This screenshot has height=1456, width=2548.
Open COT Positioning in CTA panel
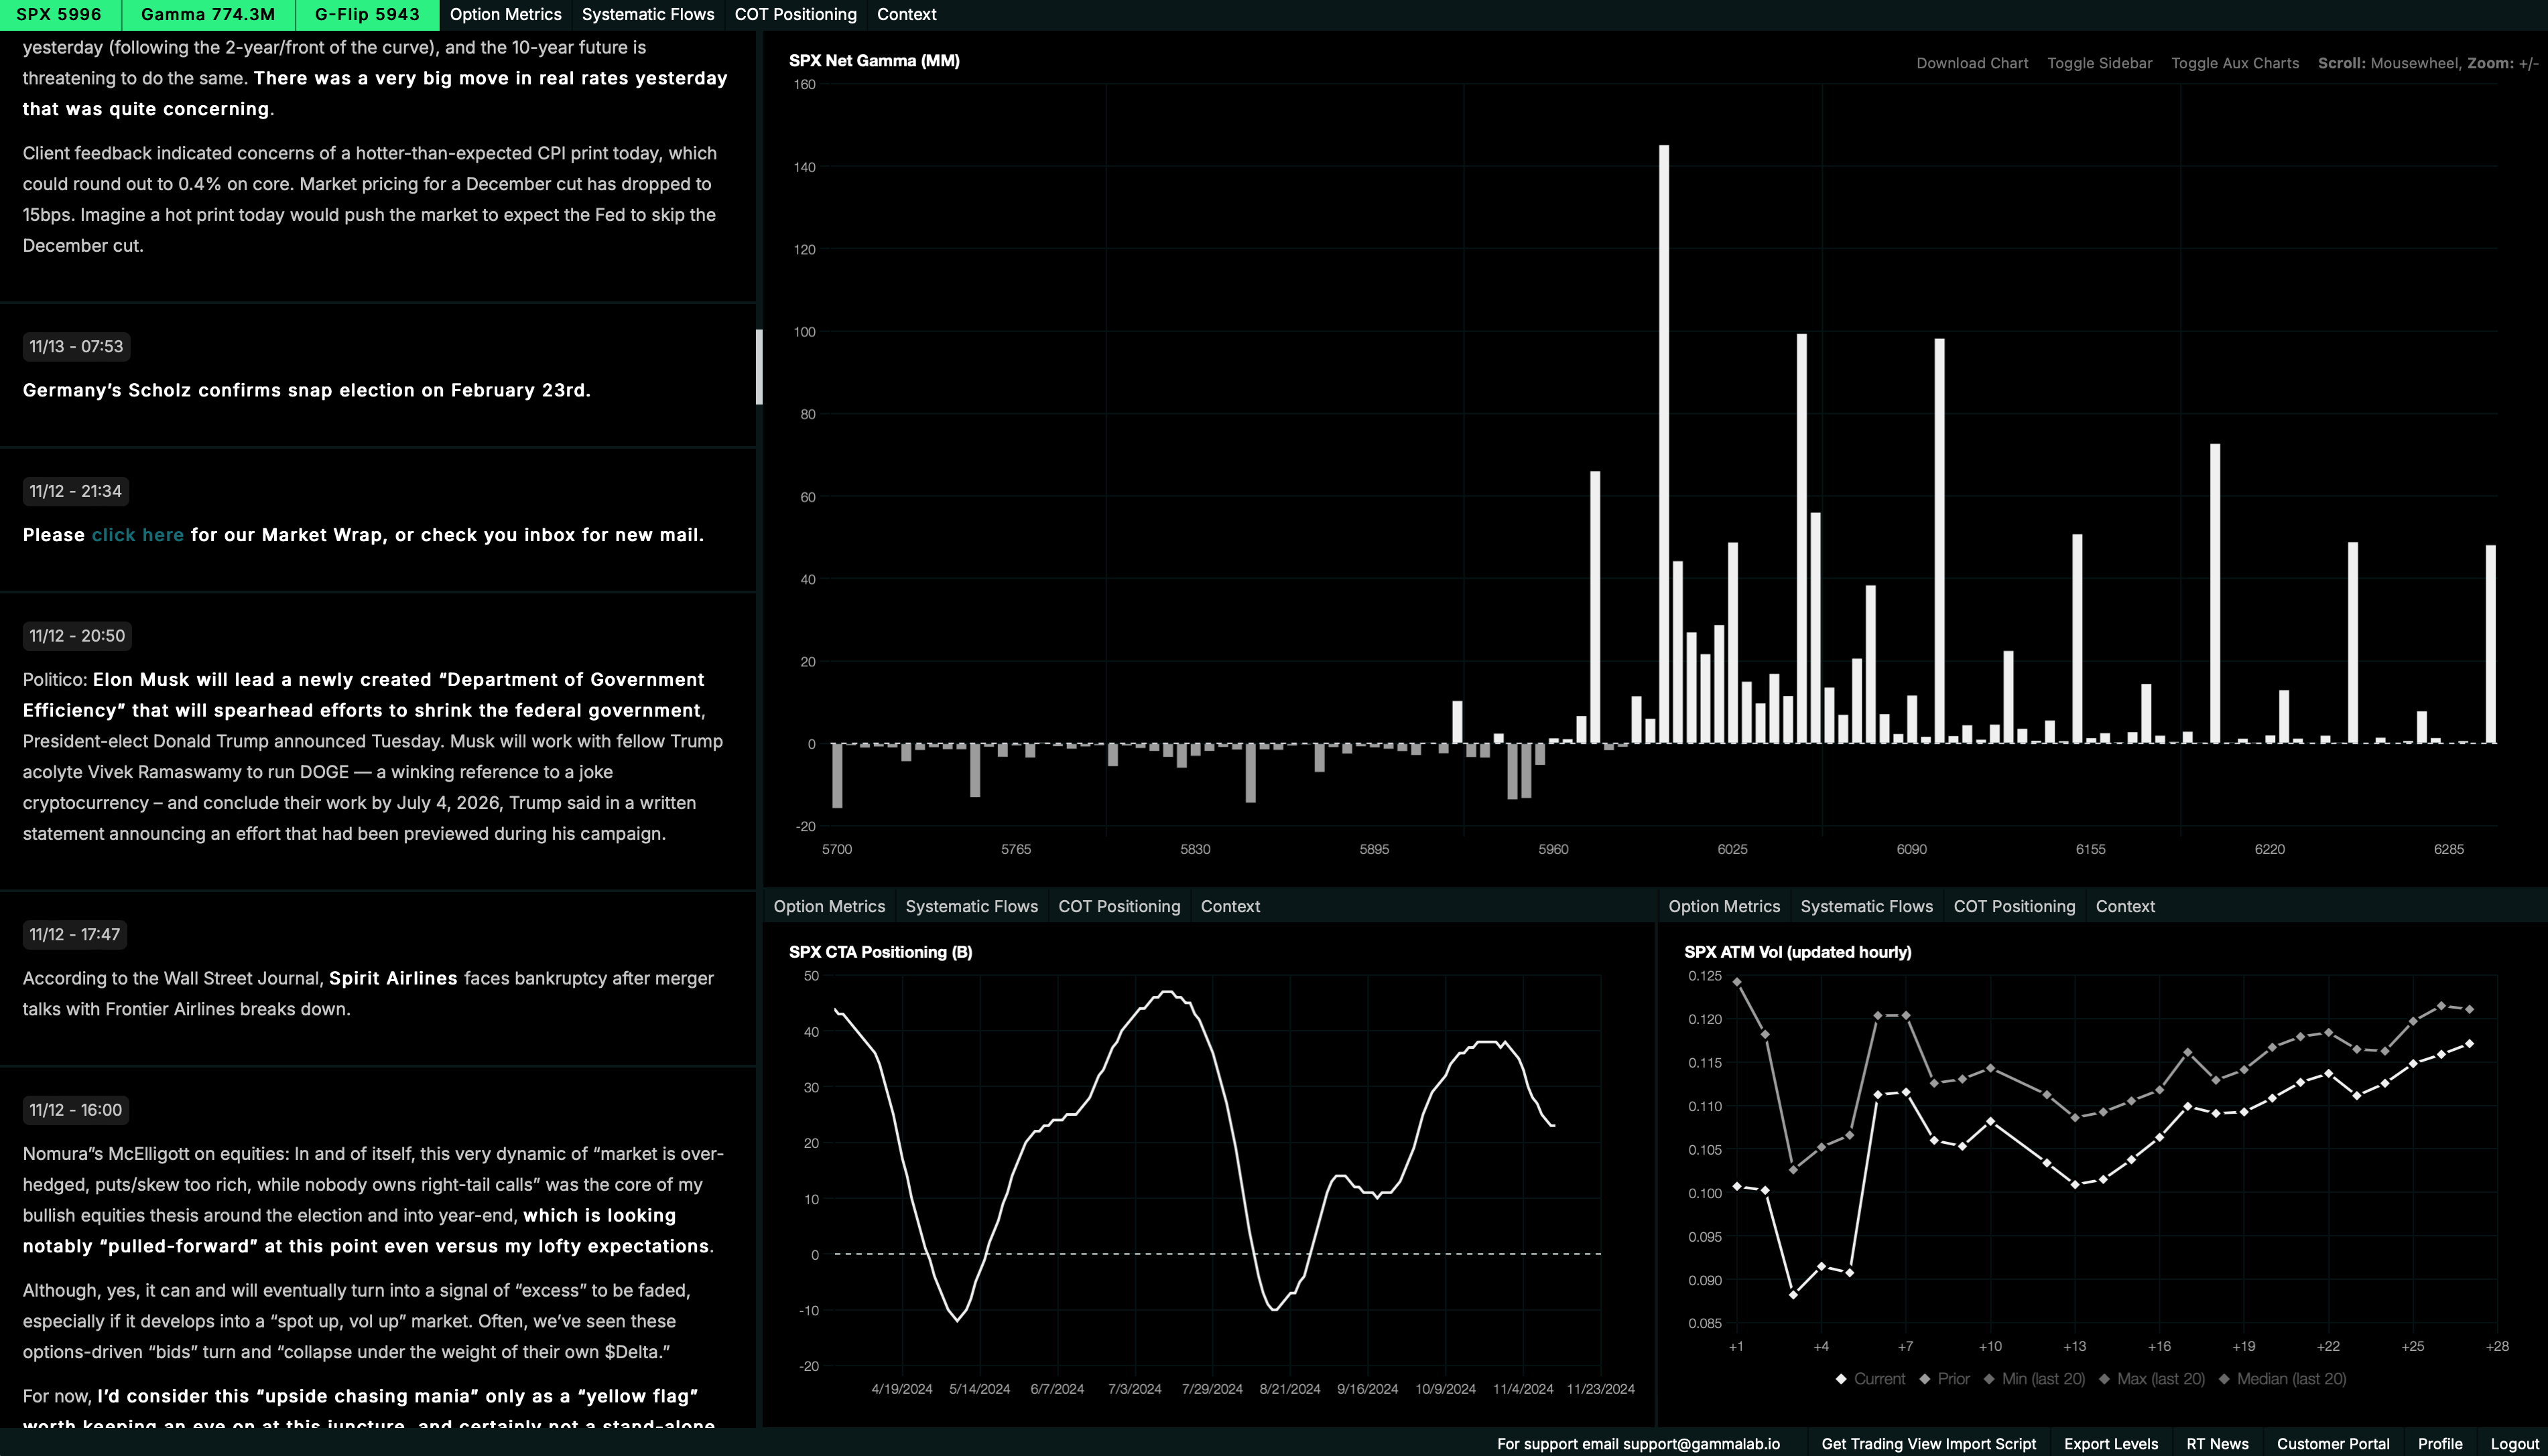pos(1119,906)
